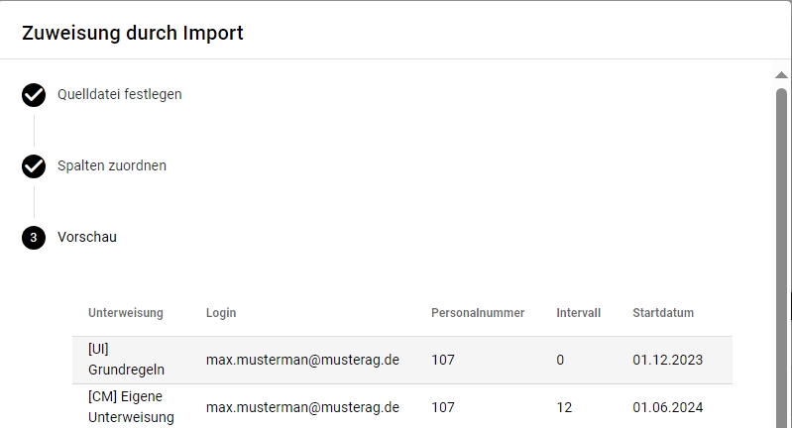Click the step 3 circle icon

click(x=34, y=238)
